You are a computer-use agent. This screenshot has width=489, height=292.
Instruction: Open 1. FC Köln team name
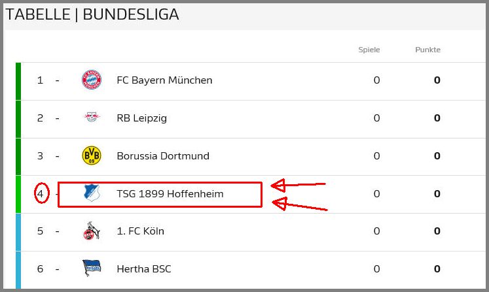(x=140, y=231)
